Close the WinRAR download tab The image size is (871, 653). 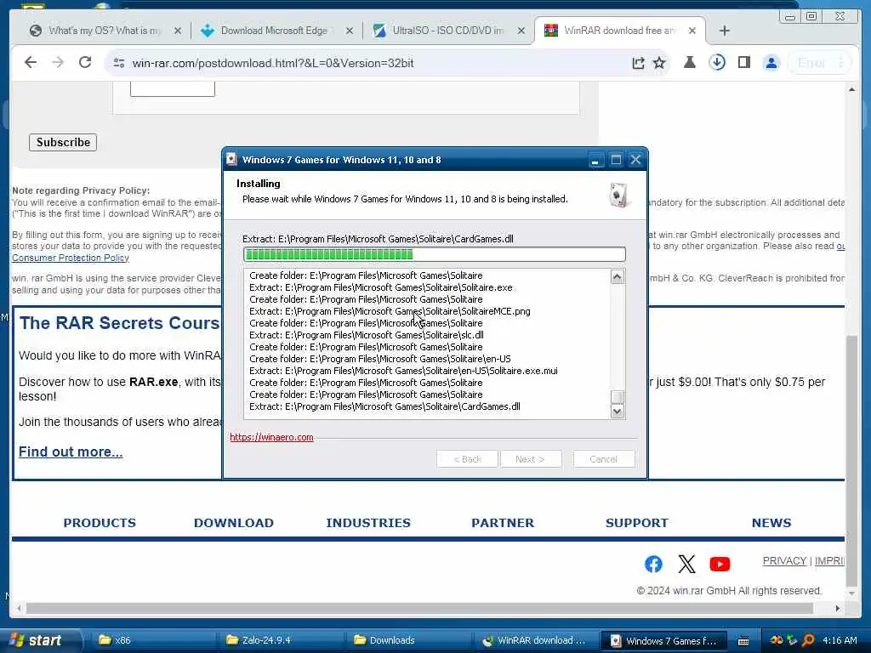pyautogui.click(x=692, y=31)
